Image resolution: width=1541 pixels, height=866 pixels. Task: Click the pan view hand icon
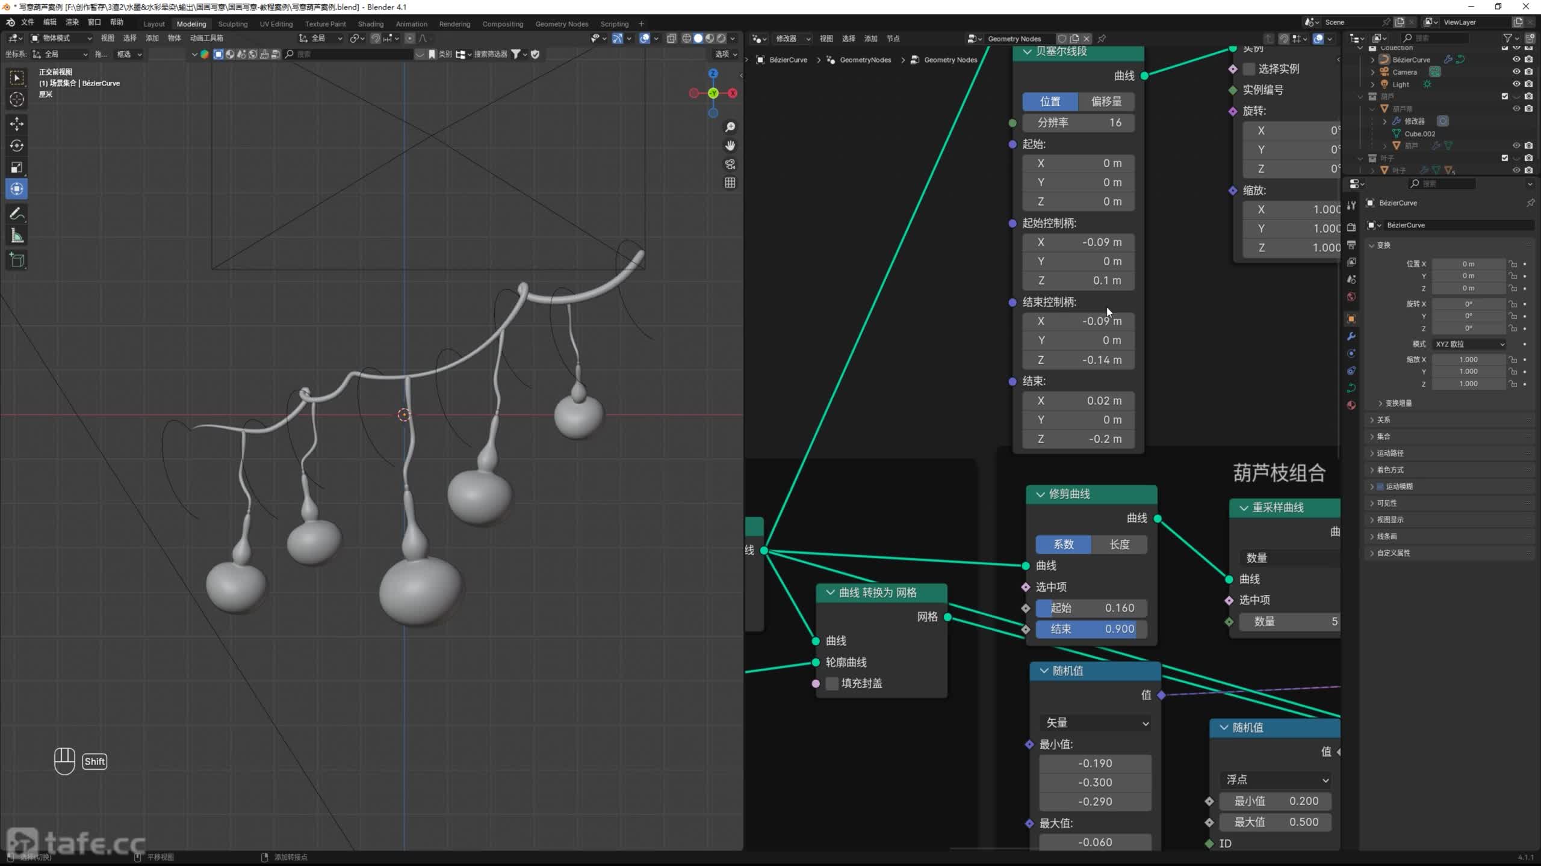730,146
